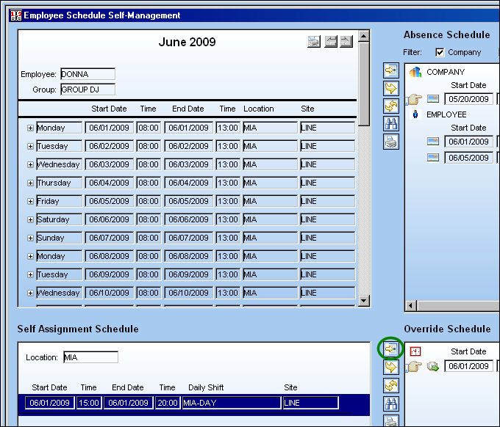Image resolution: width=500 pixels, height=427 pixels.
Task: Expand the Thursday 06/04/2009 row
Action: pos(30,183)
